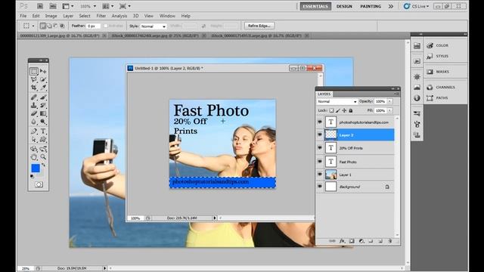This screenshot has width=484, height=272.
Task: Select the Crop tool
Action: point(34,88)
